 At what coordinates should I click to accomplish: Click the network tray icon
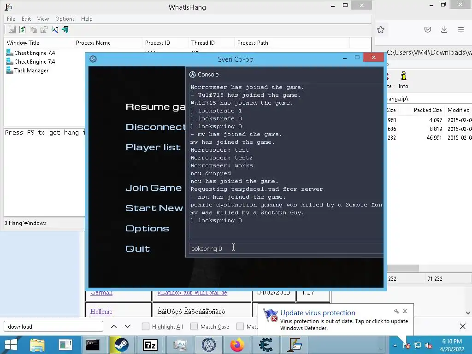[x=418, y=345]
